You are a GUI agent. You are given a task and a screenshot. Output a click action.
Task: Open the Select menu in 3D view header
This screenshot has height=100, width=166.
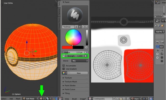tap(4, 99)
